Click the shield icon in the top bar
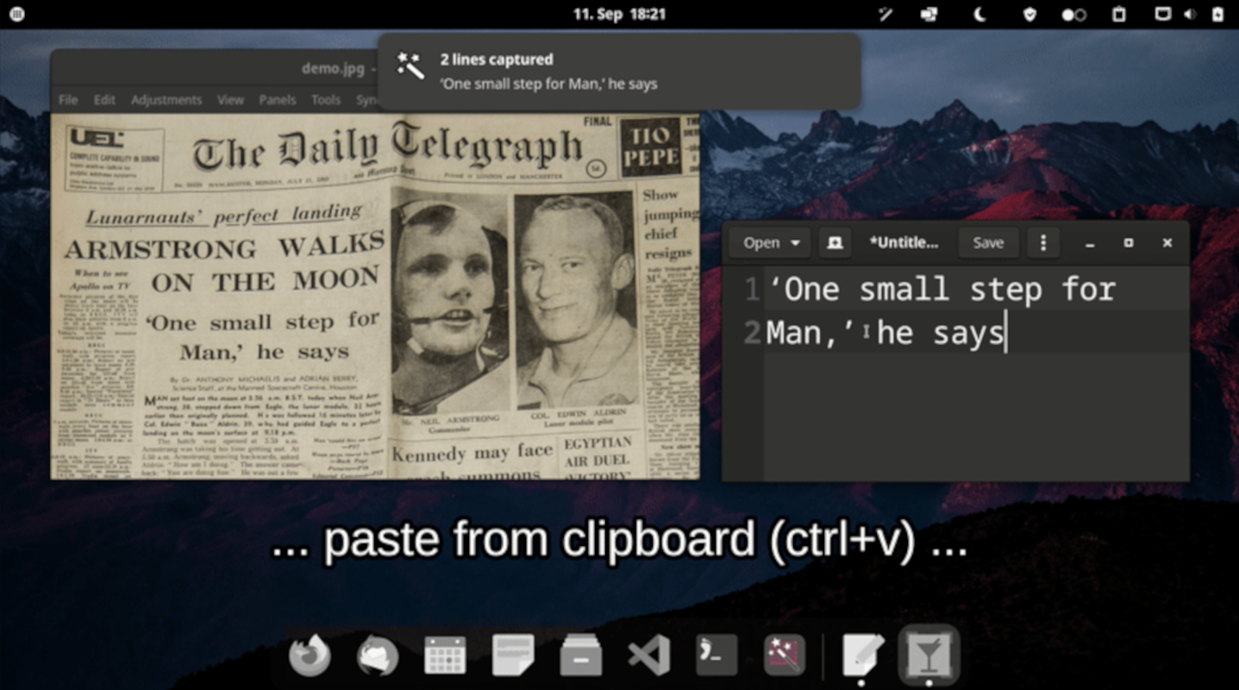Screen dimensions: 1239x690 coord(1029,14)
